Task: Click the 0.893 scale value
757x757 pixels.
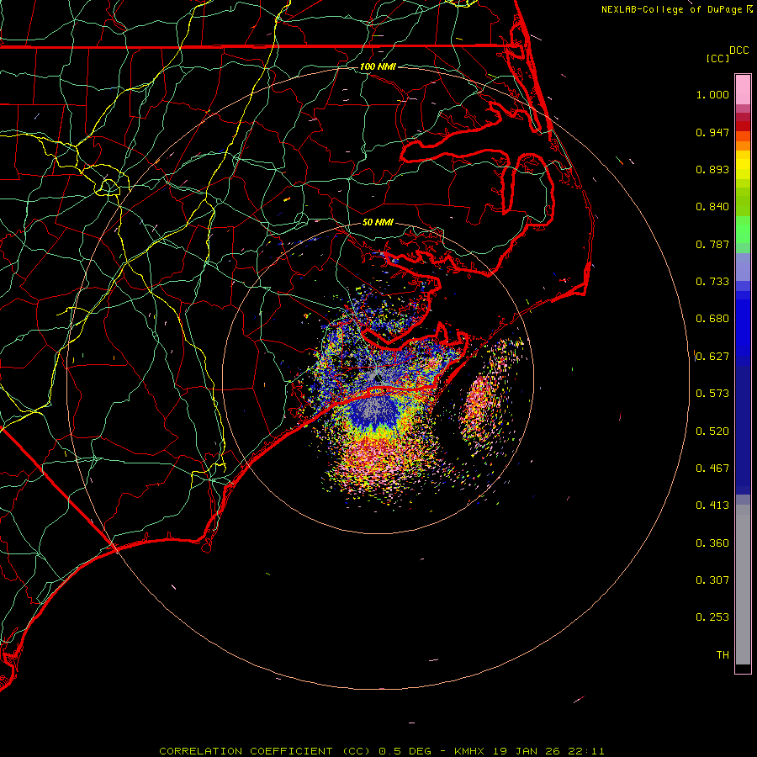Action: [x=712, y=169]
